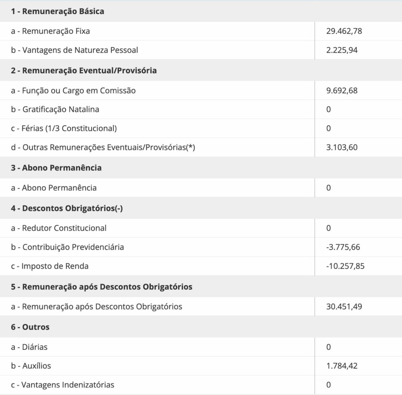402x395 pixels.
Task: Select the 'b - Gratificação Natalina' row label
Action: 55,109
